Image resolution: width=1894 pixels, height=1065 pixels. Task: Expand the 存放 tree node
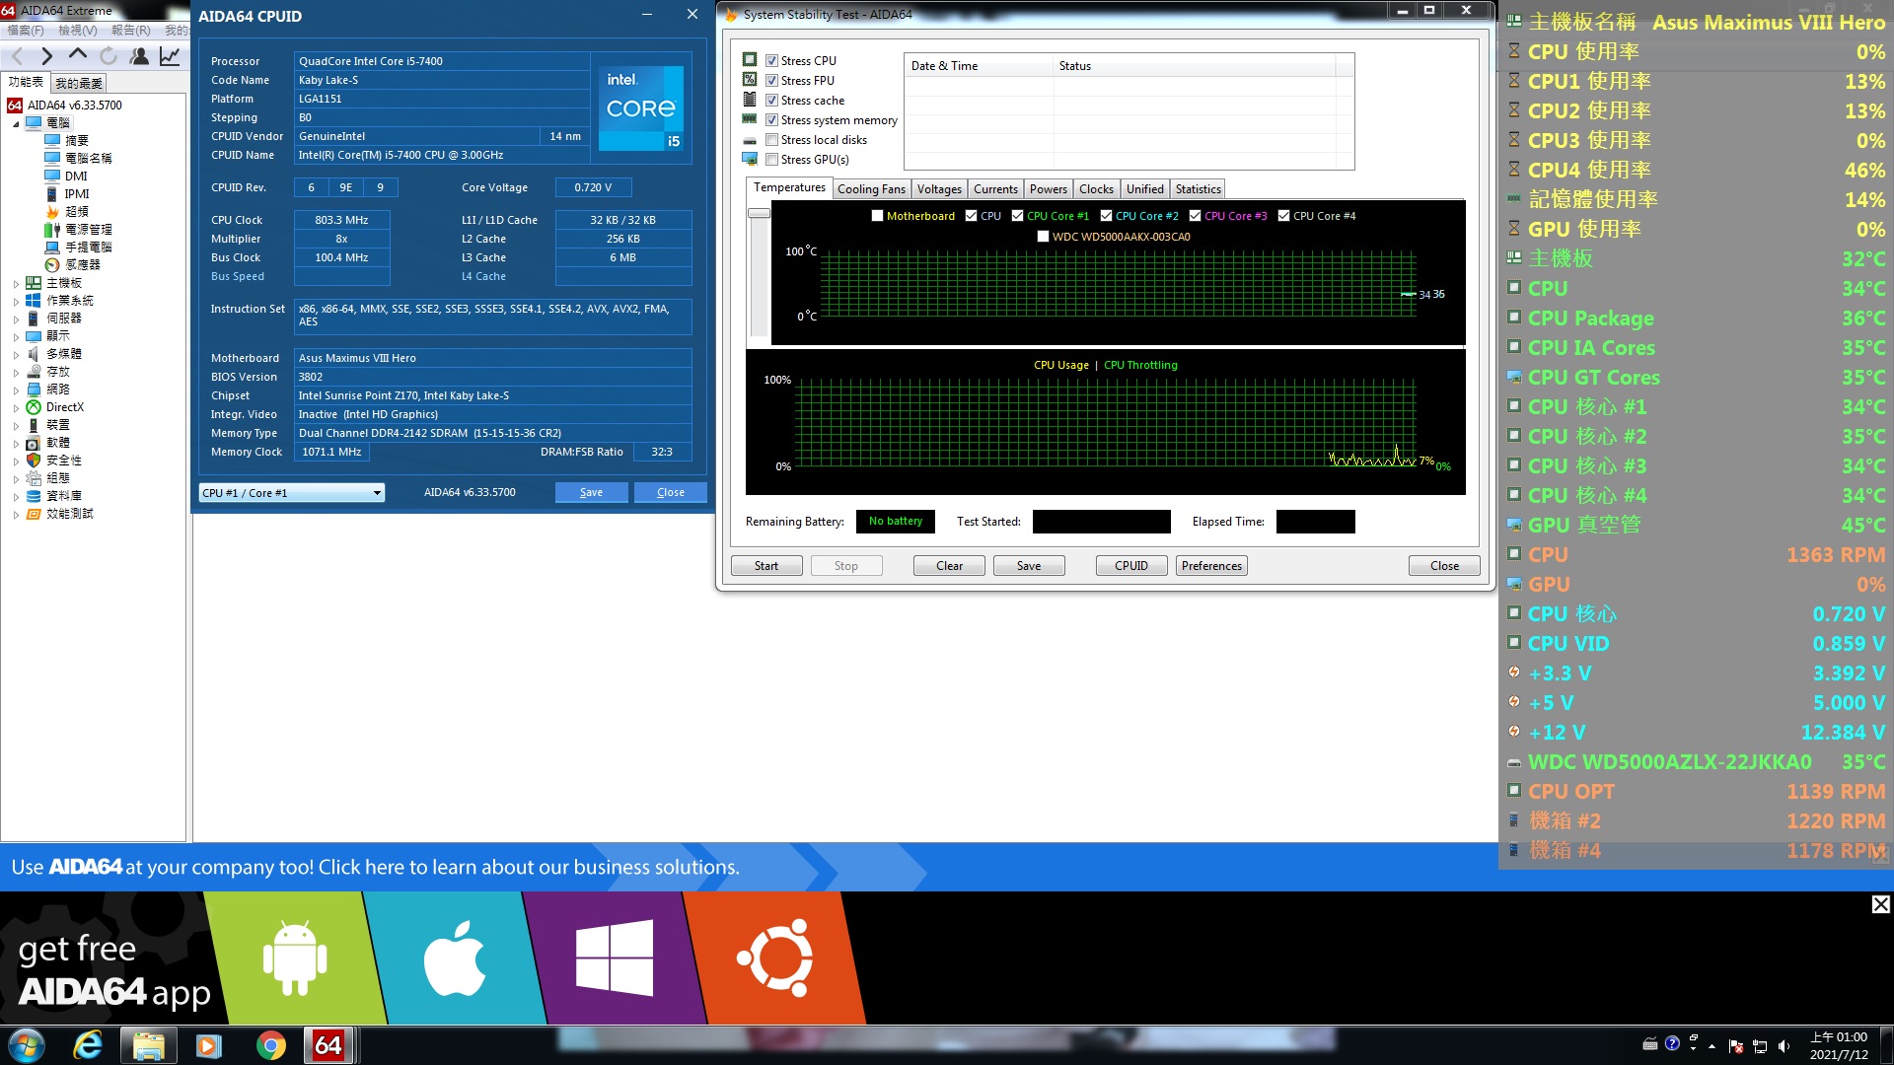point(16,373)
